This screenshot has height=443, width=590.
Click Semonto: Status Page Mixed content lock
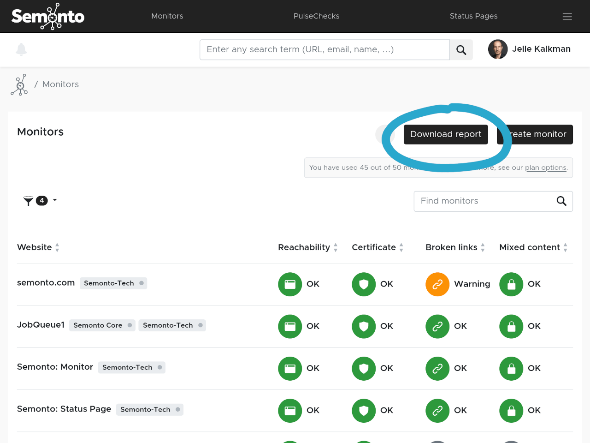tap(511, 410)
